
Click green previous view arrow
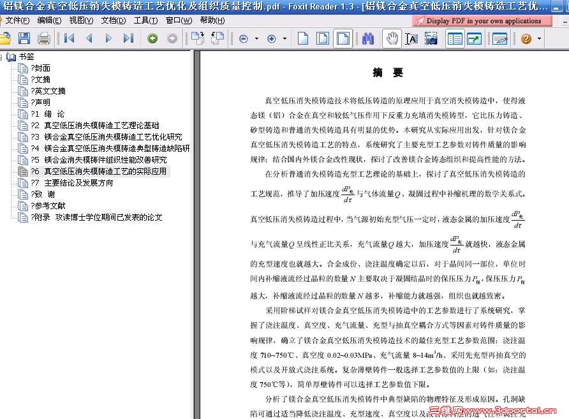(152, 38)
